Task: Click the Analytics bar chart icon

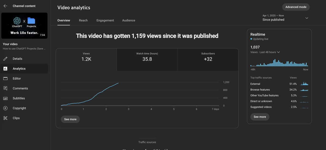Action: coord(5,69)
